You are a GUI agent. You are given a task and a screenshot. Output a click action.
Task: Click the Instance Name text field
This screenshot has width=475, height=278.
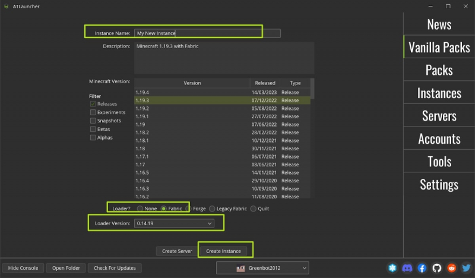pos(207,33)
